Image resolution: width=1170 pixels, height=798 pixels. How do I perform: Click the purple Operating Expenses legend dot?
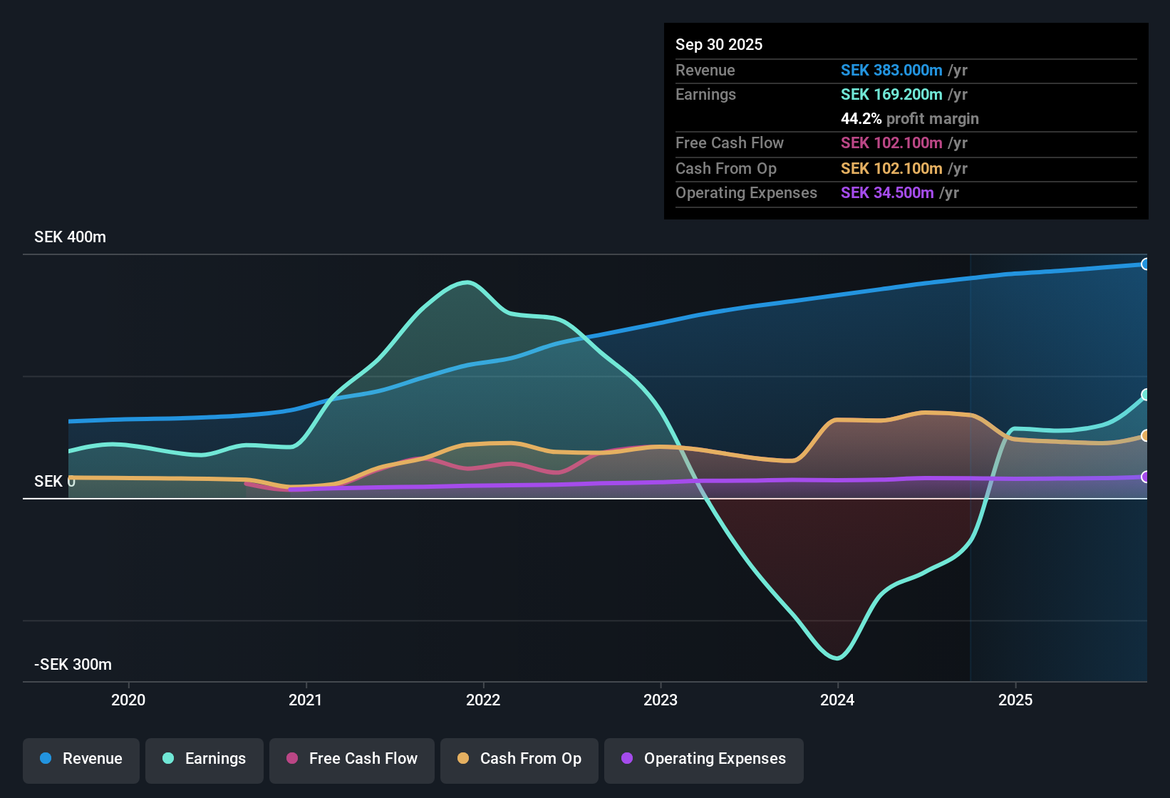pyautogui.click(x=627, y=759)
